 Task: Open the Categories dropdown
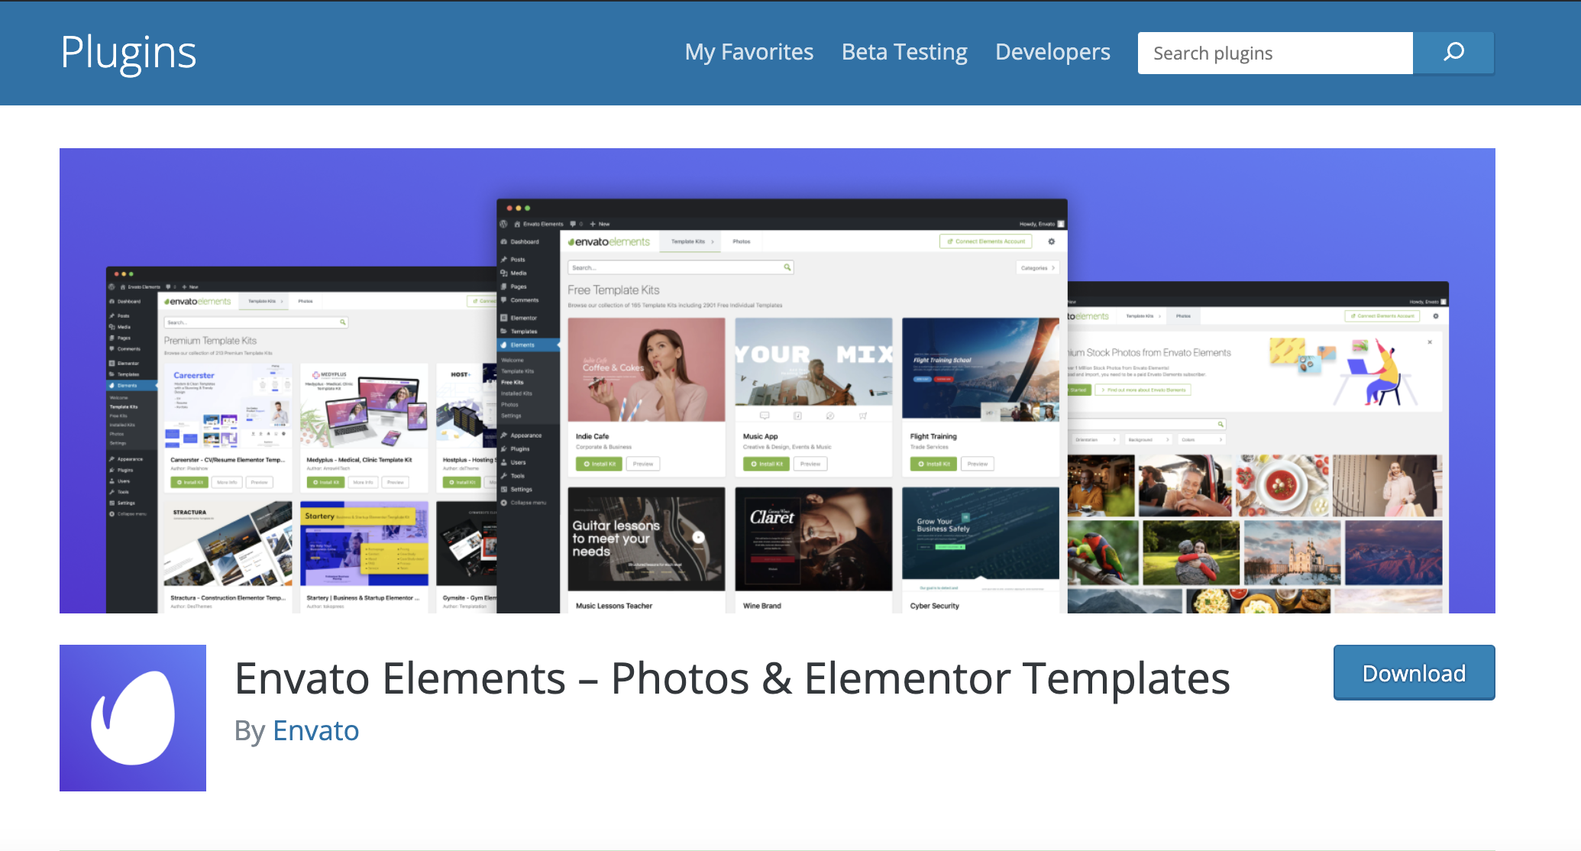[x=1037, y=268]
